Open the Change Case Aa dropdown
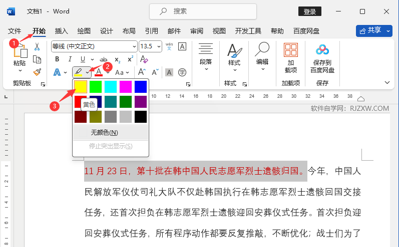 122,72
